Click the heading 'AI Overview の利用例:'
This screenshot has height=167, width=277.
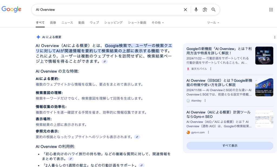[55, 147]
